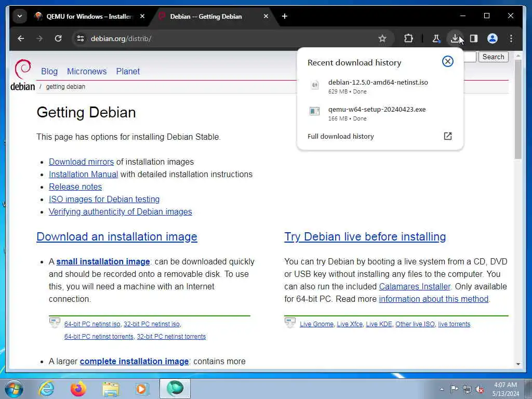This screenshot has width=532, height=399.
Task: Open Windows Media Player taskbar icon
Action: coord(142,389)
